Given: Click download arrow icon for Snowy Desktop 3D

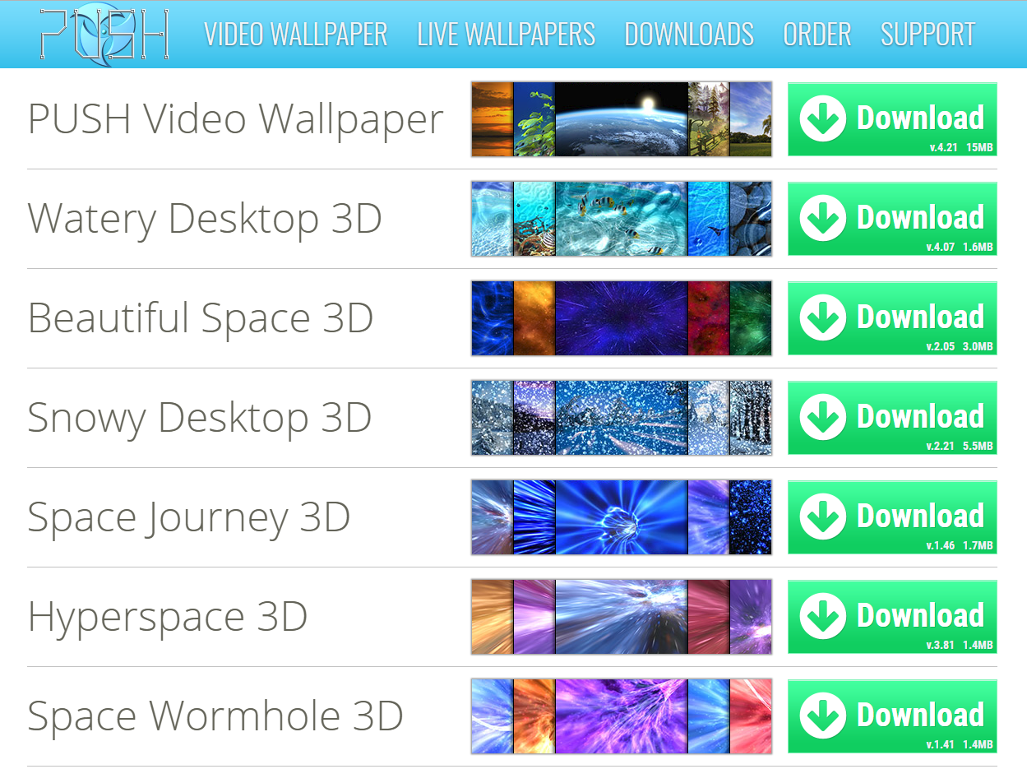Looking at the screenshot, I should click(822, 417).
